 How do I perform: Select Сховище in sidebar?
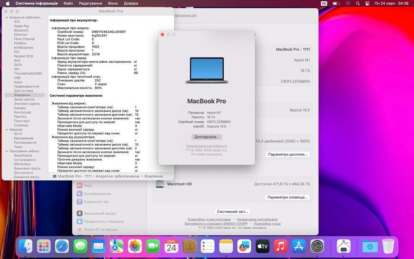(x=21, y=125)
